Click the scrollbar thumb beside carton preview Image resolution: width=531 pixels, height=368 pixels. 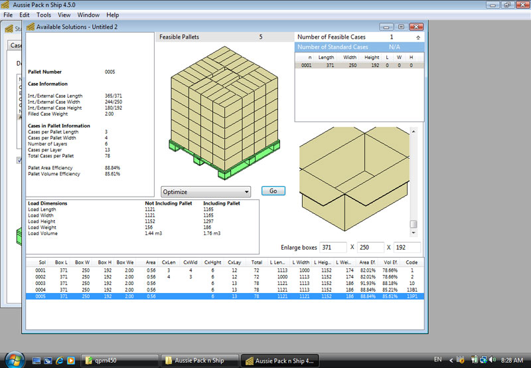pos(414,224)
